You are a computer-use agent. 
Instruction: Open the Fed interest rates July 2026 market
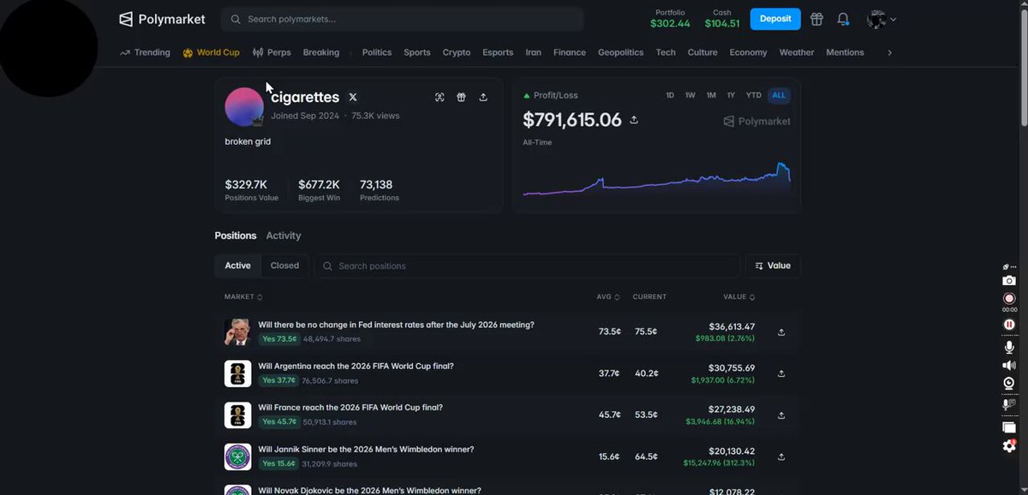pos(397,325)
